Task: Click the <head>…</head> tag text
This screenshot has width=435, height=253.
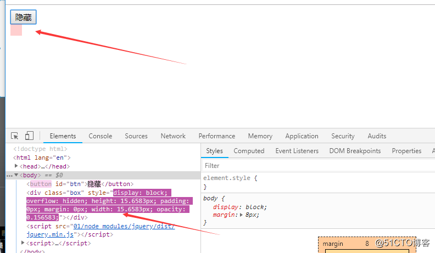Action: pos(44,166)
